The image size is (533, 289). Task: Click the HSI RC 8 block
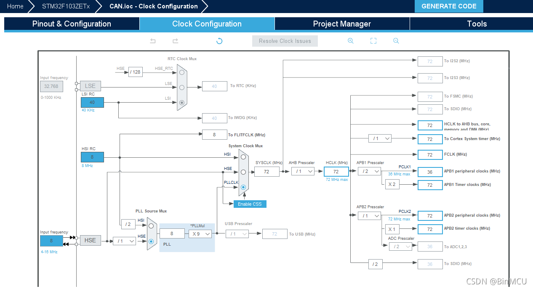[x=92, y=157]
